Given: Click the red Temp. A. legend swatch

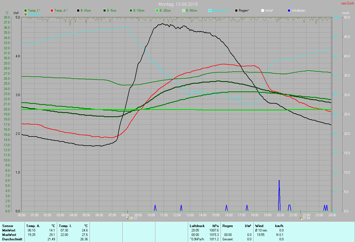Looking at the screenshot, I should click(52, 11).
